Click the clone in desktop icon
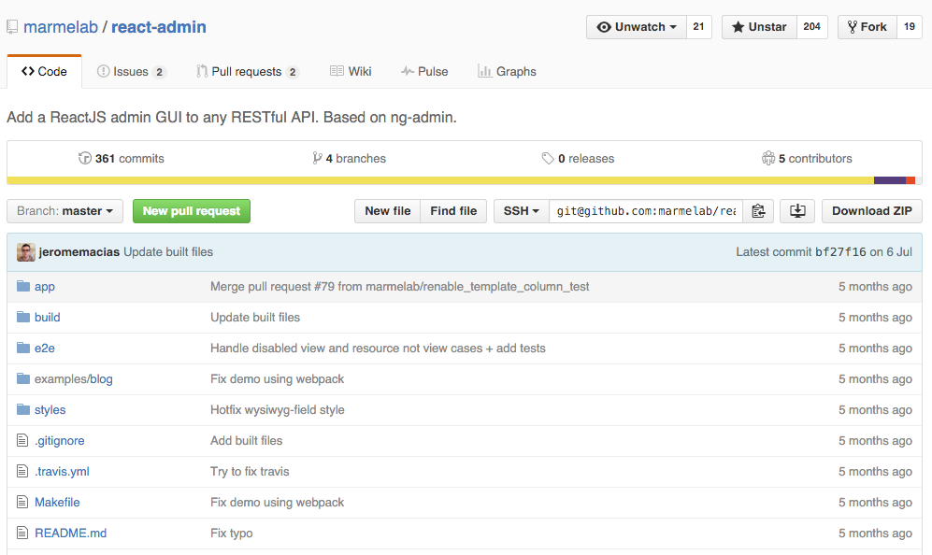 point(797,211)
